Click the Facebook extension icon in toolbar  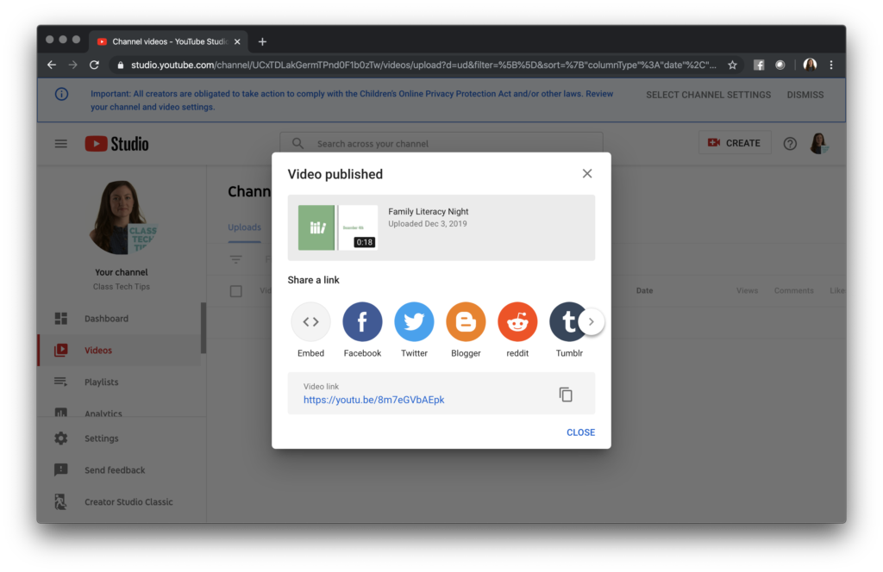(759, 65)
